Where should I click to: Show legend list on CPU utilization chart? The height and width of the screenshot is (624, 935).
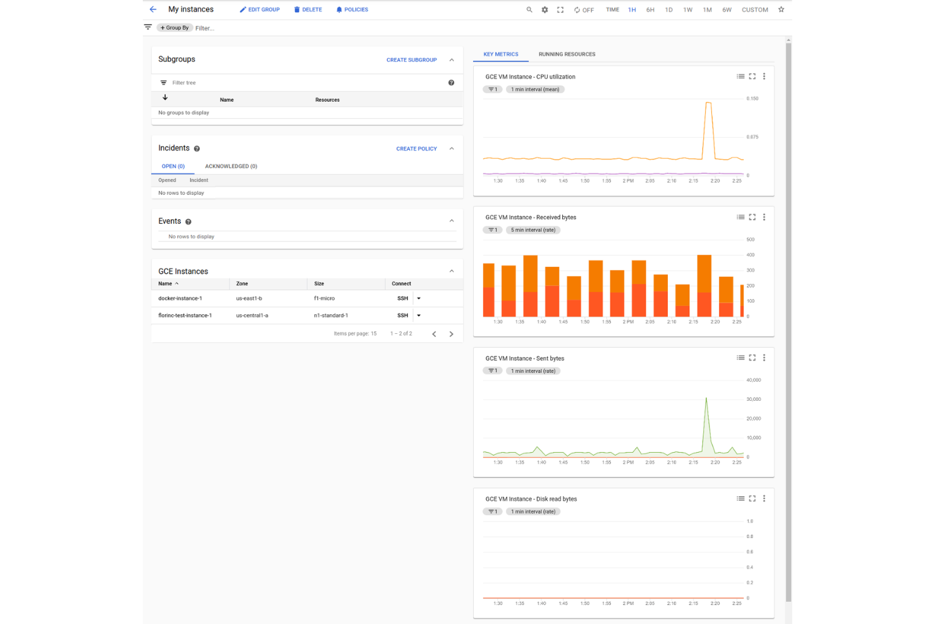click(740, 76)
